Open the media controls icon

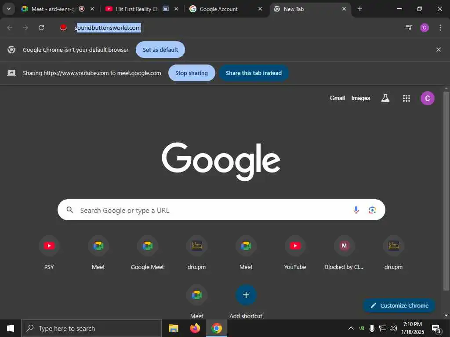(409, 28)
